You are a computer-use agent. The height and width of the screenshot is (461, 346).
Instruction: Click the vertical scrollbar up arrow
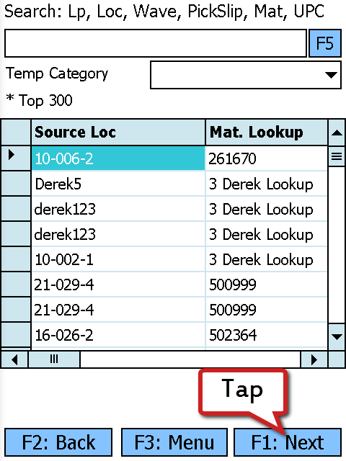coord(337,133)
